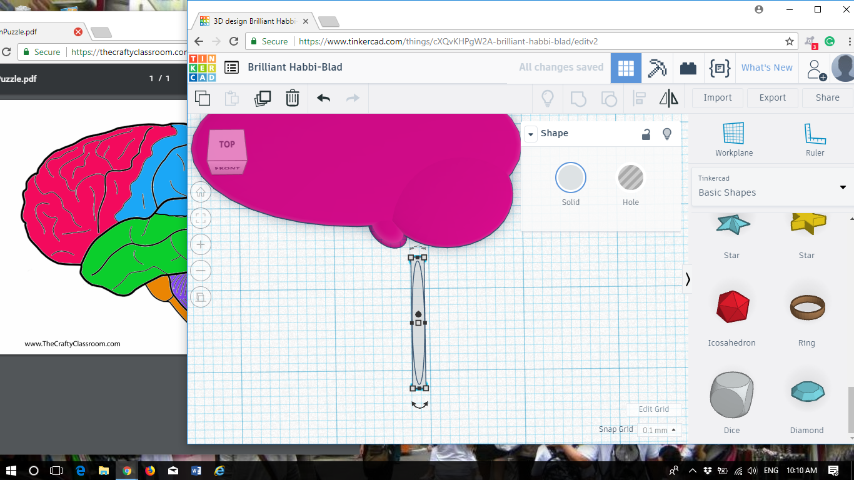Viewport: 854px width, 480px height.
Task: Click the Flip mirror icon
Action: click(x=669, y=98)
